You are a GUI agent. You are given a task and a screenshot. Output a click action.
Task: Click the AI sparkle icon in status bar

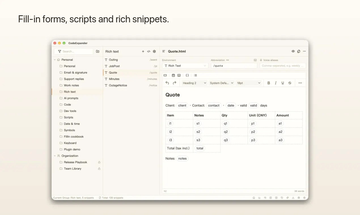(x=287, y=198)
